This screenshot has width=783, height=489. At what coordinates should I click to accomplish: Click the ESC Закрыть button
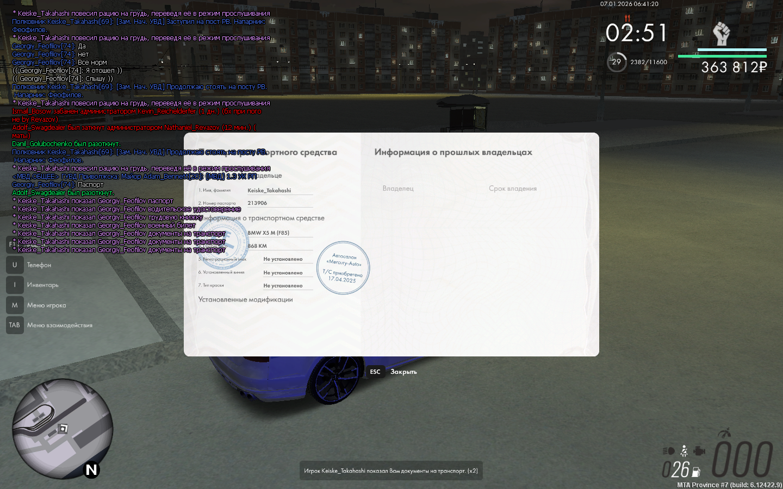click(x=391, y=372)
